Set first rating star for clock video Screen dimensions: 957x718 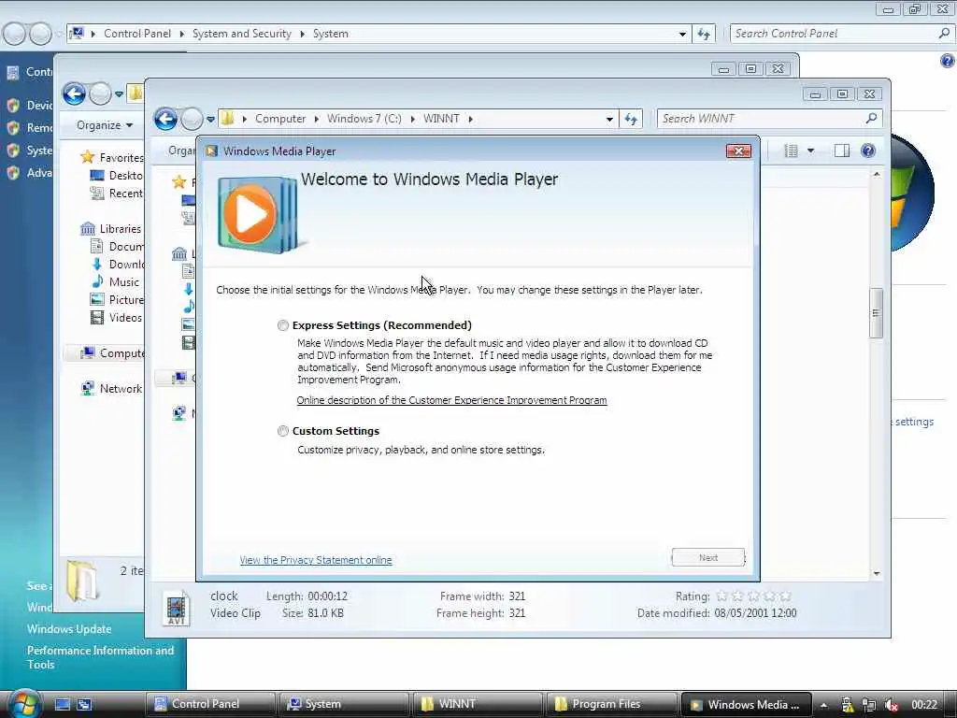(721, 596)
